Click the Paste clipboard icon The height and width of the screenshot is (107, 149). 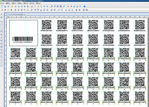pyautogui.click(x=38, y=6)
